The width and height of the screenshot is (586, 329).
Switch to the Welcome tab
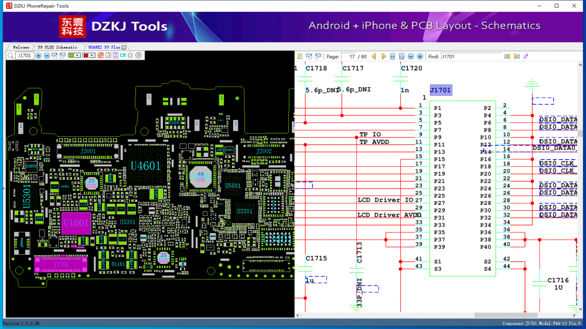point(21,47)
